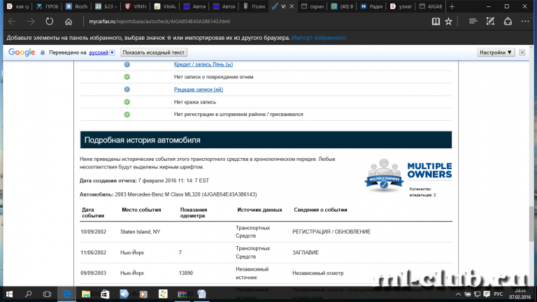
Task: Open the Hub lines icon
Action: click(473, 22)
